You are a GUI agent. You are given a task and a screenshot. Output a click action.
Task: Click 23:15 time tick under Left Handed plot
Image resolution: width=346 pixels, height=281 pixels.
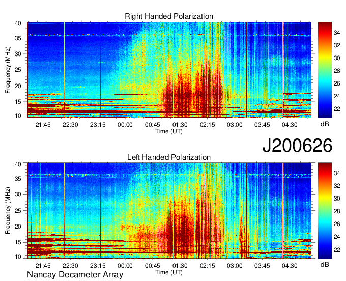98,266
